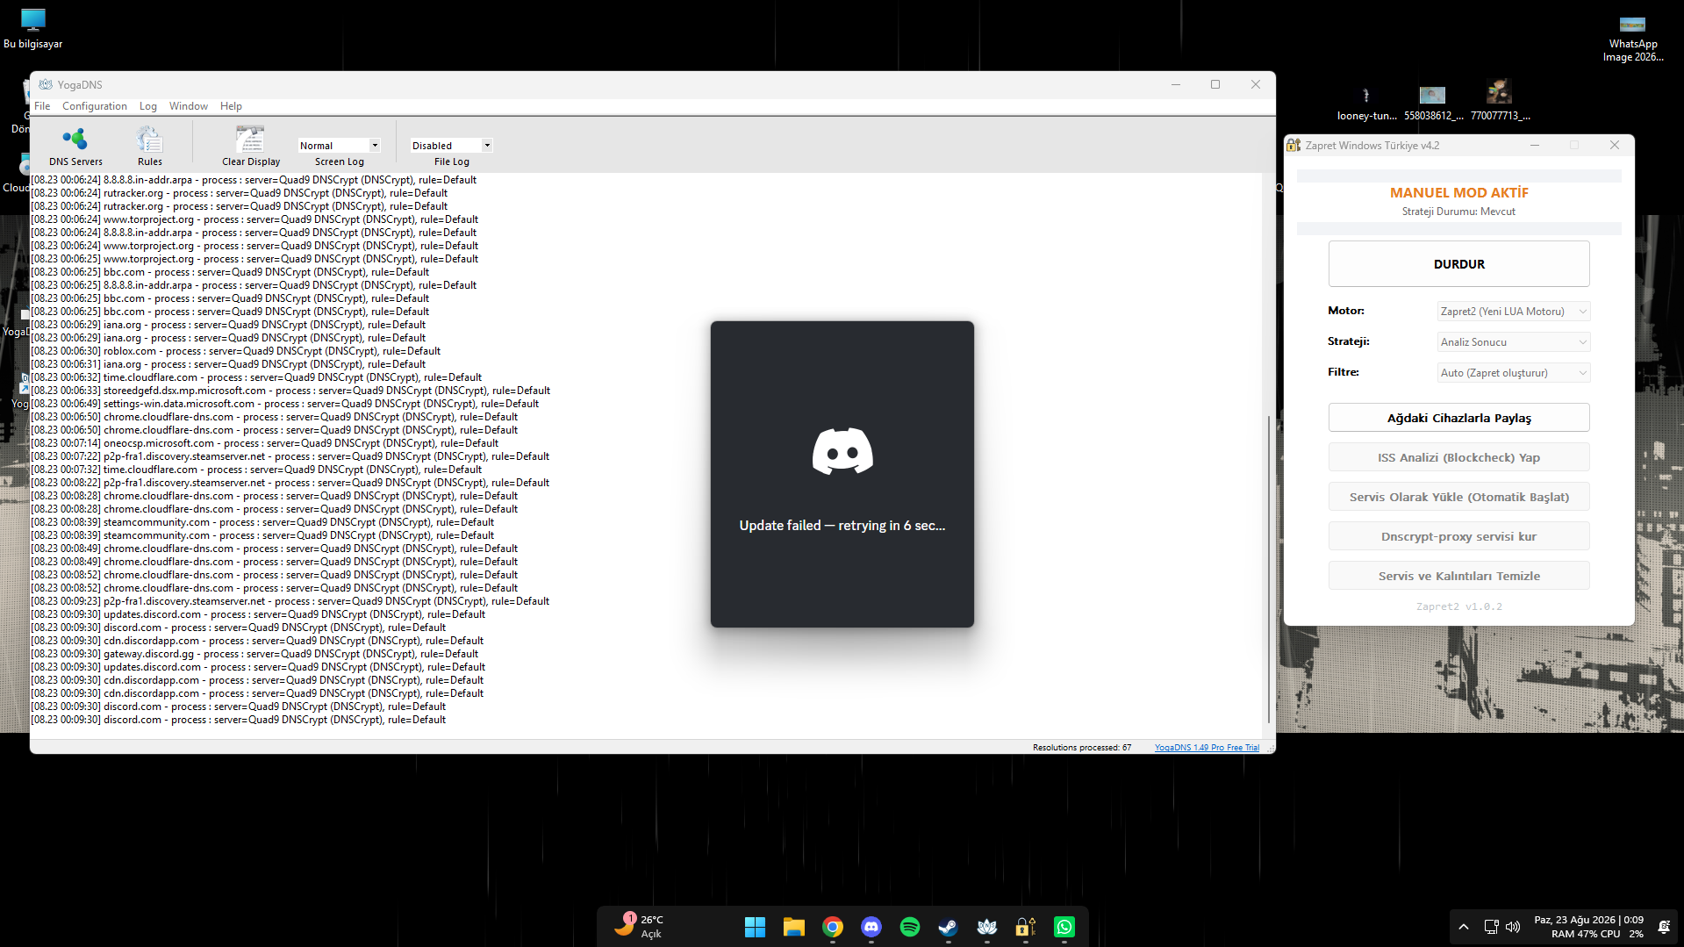Open WhatsApp from the taskbar
The image size is (1684, 947).
click(1064, 927)
